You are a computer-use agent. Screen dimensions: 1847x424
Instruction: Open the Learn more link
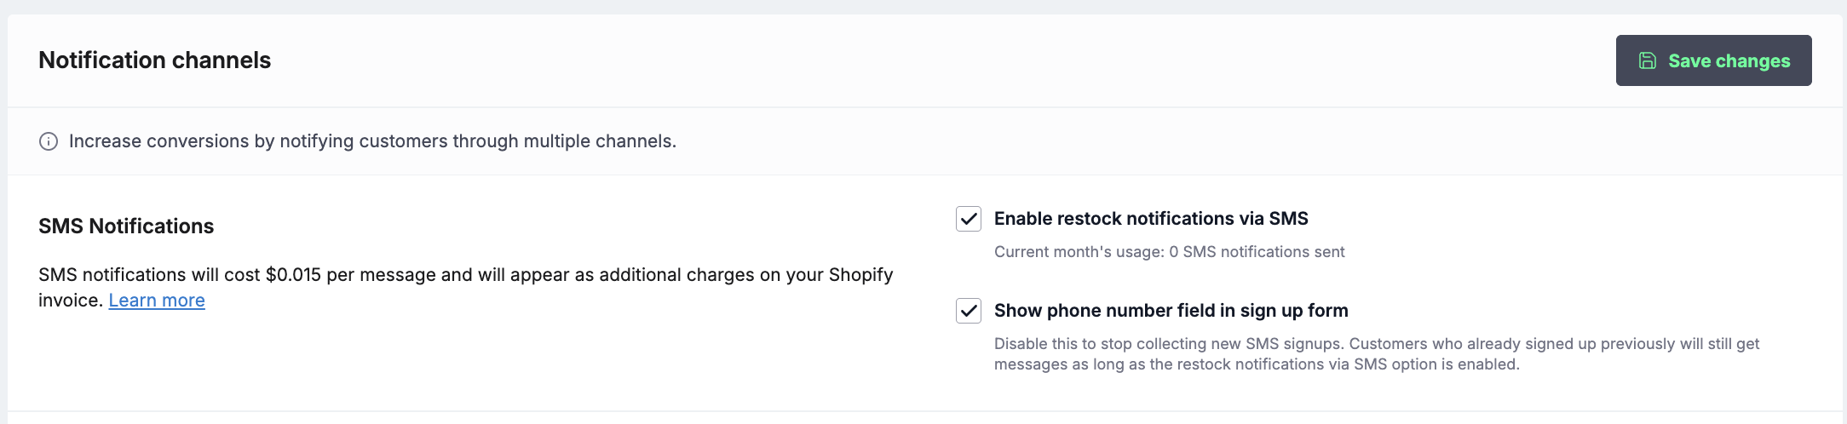point(157,301)
